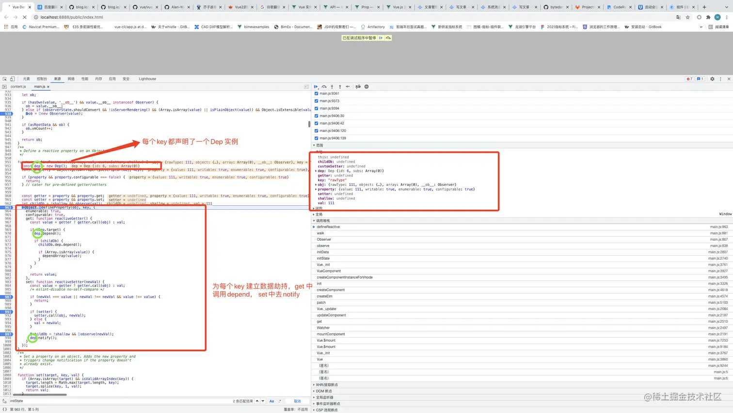Click the browser back arrow

pos(6,17)
